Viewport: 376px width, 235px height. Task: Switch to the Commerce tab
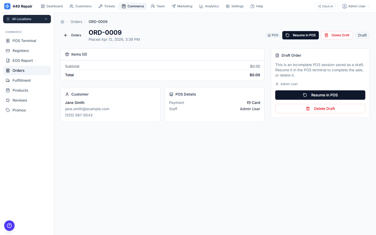[x=133, y=6]
